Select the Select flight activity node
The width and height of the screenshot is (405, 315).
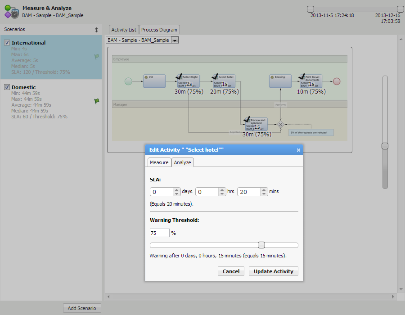coord(188,81)
